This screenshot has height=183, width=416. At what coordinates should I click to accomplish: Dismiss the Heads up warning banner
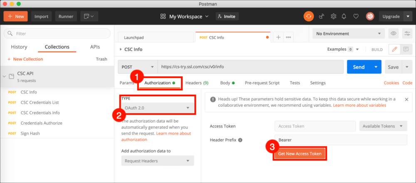(406, 100)
